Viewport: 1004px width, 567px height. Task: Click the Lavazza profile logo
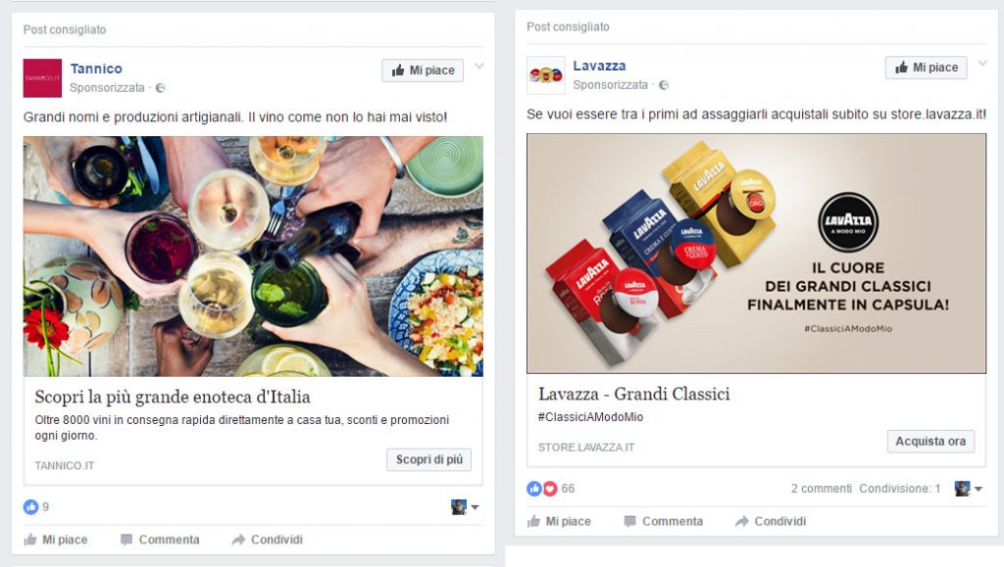point(545,75)
